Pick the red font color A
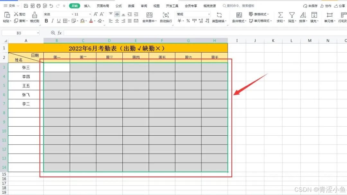The image size is (347, 195). pyautogui.click(x=91, y=21)
